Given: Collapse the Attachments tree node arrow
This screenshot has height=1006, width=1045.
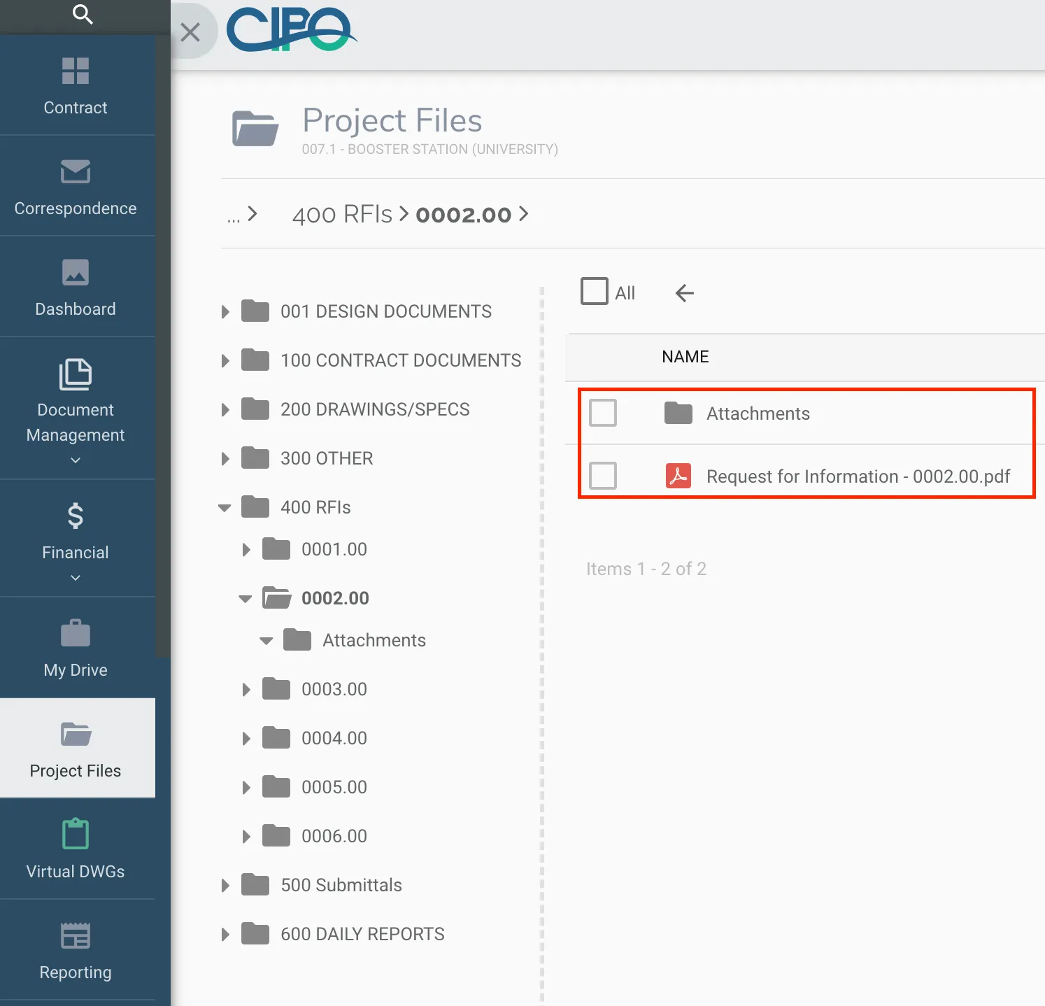Looking at the screenshot, I should tap(266, 641).
